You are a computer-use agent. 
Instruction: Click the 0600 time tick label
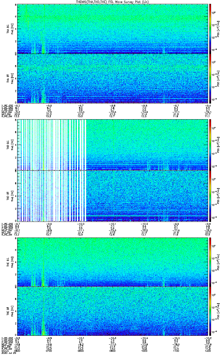coord(17,351)
